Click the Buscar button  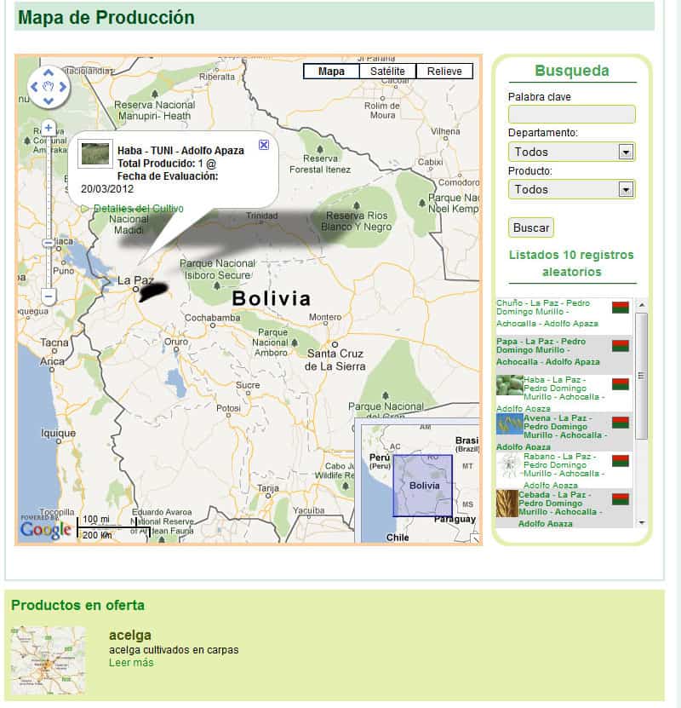pos(531,227)
